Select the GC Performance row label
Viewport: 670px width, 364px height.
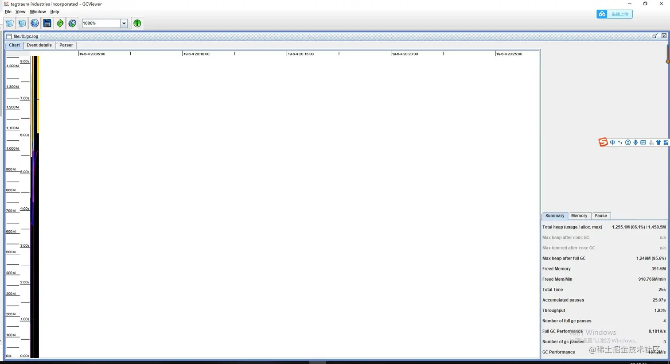tap(559, 352)
